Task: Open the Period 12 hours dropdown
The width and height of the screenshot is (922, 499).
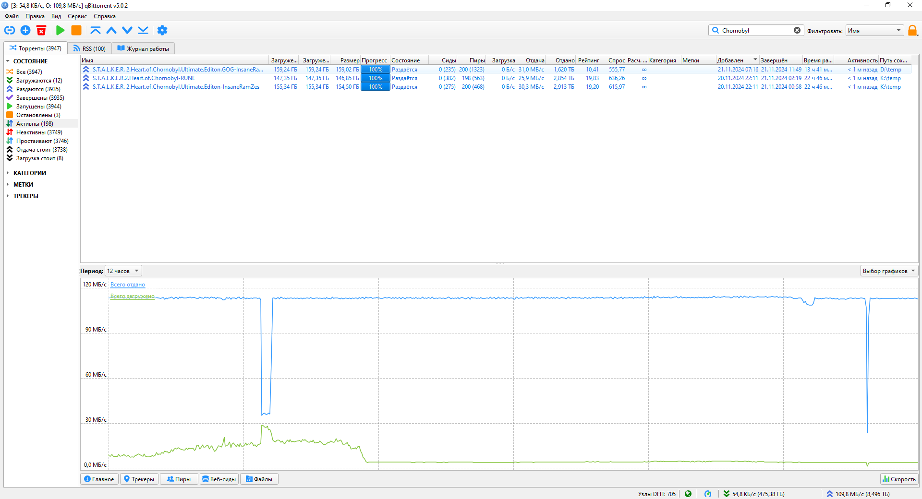Action: coord(123,271)
